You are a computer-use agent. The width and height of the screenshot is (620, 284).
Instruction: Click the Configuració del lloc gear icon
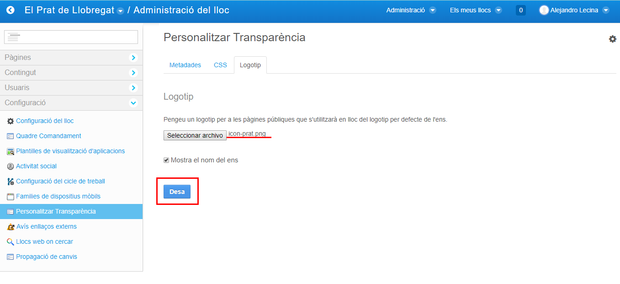click(11, 121)
